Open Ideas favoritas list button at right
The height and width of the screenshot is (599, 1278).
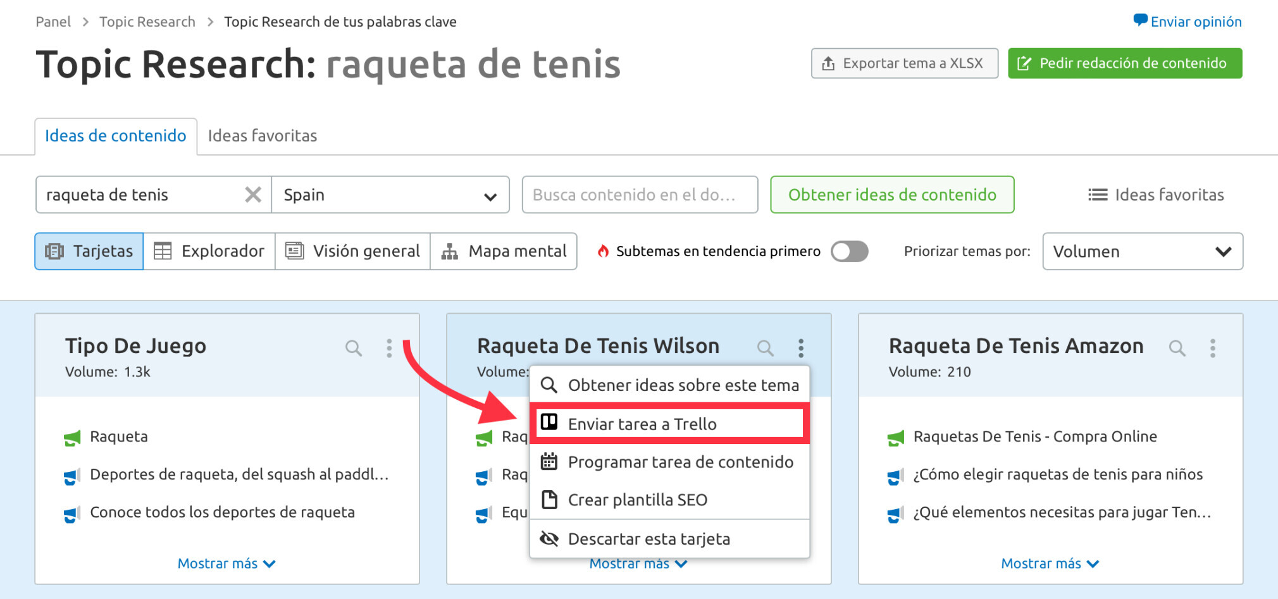pos(1156,195)
